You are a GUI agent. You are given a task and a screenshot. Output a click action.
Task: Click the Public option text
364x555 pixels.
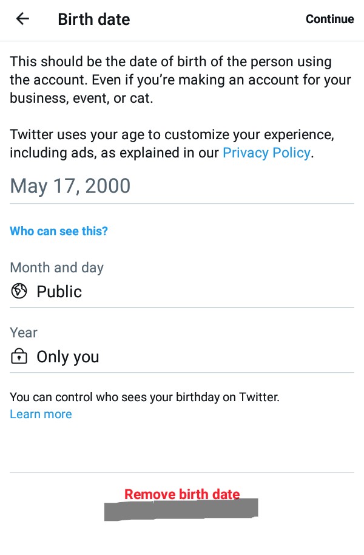coord(59,292)
